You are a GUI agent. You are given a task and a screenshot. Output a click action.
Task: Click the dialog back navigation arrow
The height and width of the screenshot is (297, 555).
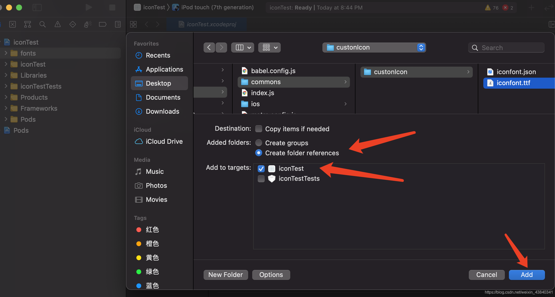209,48
